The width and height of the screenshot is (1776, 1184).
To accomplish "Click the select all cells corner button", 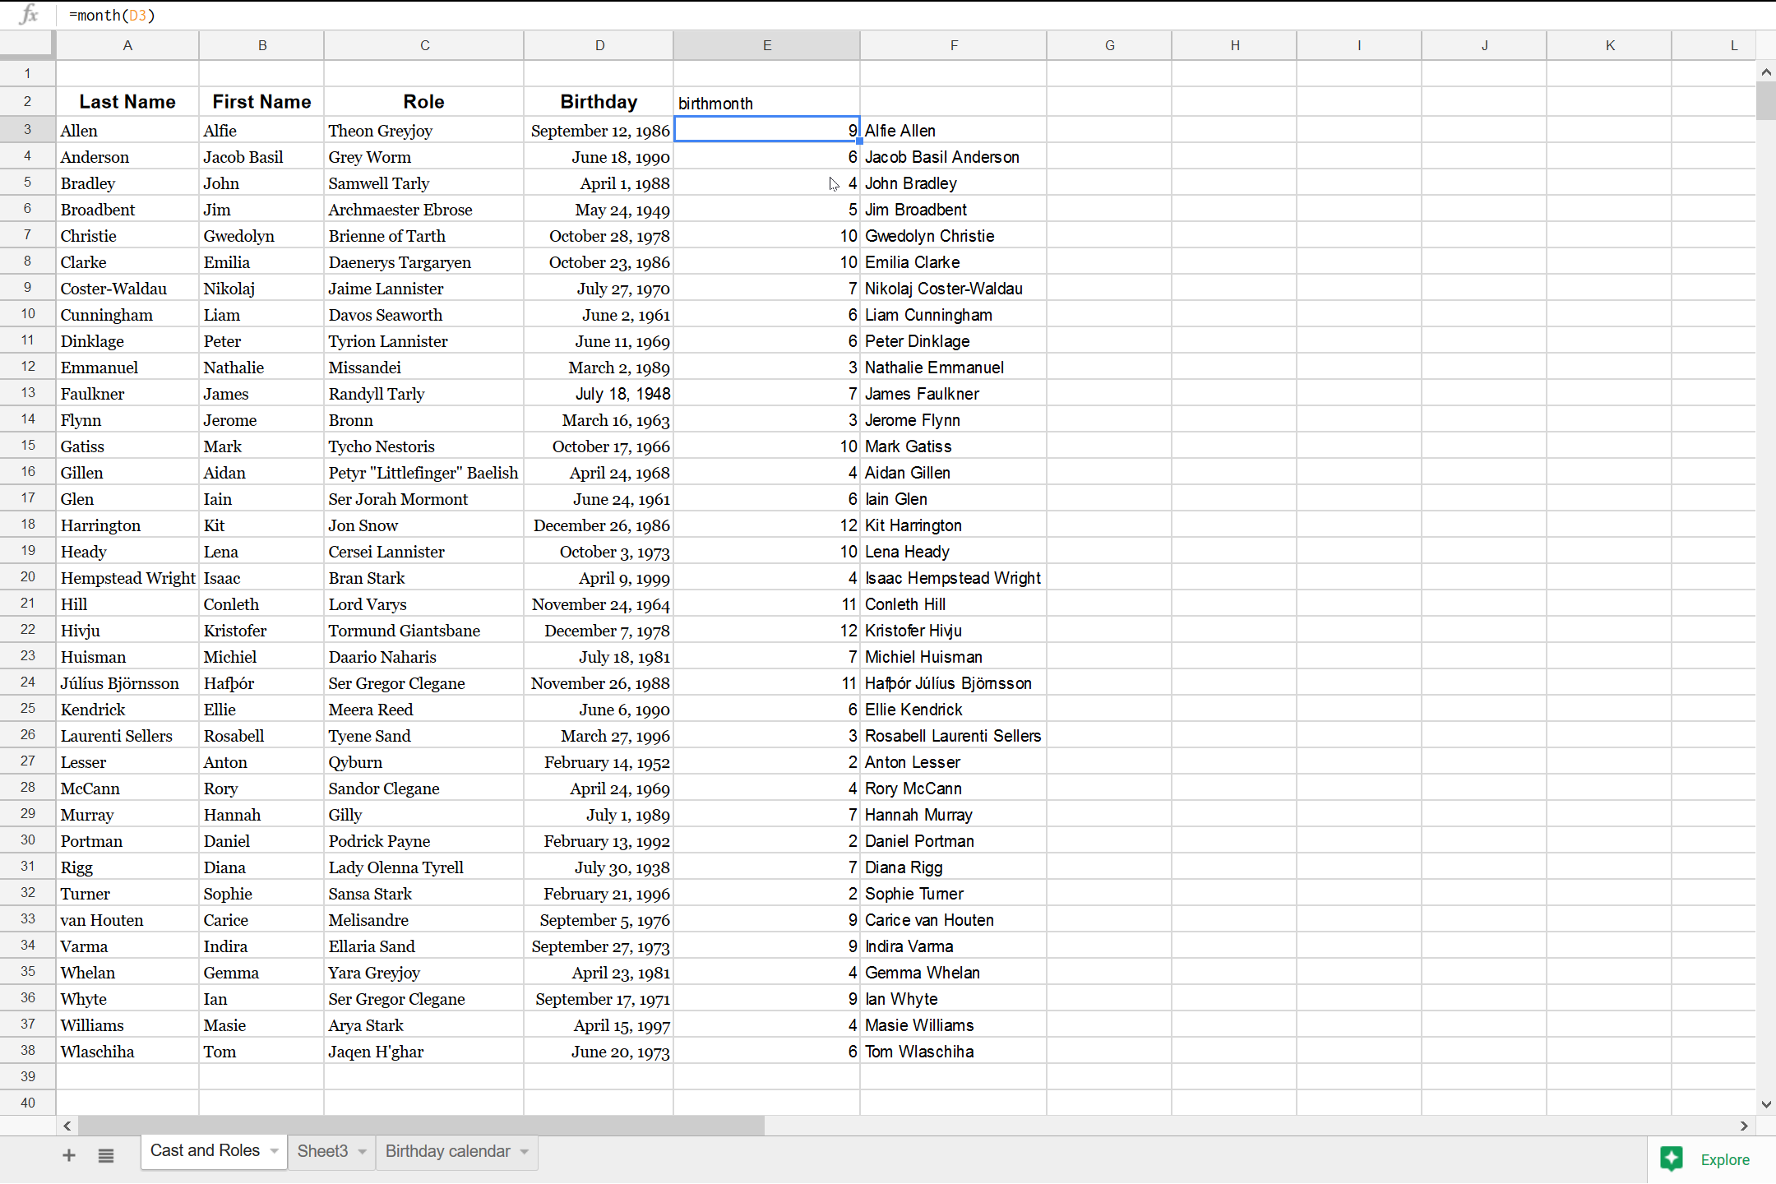I will coord(26,45).
